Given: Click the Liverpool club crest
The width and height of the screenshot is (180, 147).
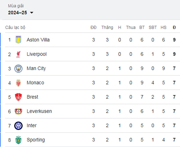Looking at the screenshot, I should coord(18,54).
